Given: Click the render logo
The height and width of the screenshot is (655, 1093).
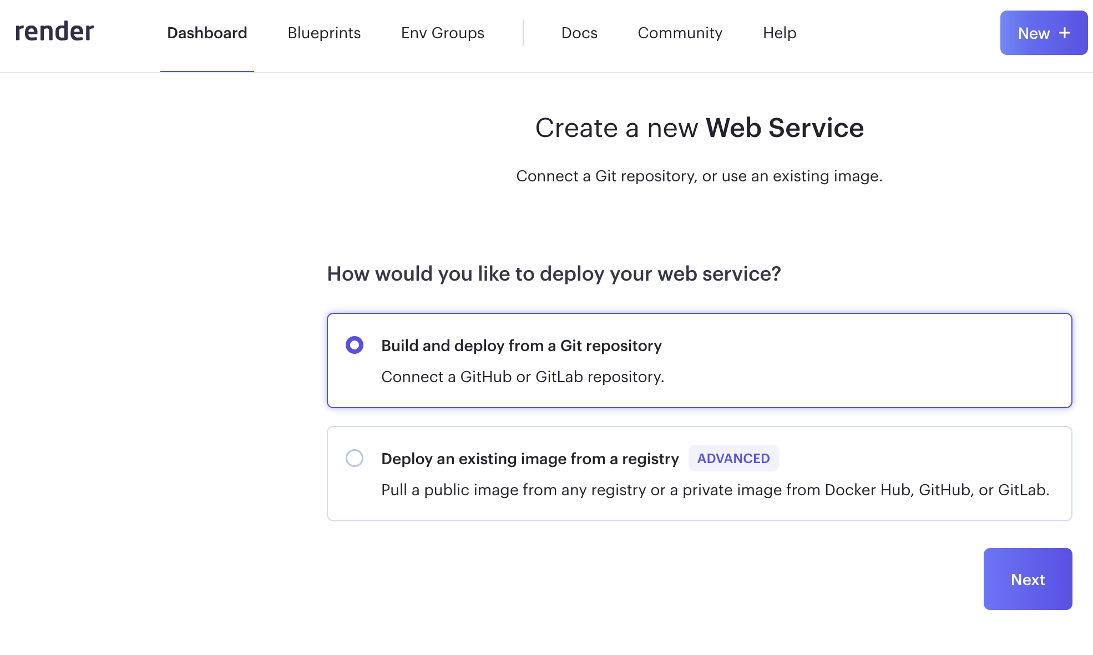Looking at the screenshot, I should [54, 32].
